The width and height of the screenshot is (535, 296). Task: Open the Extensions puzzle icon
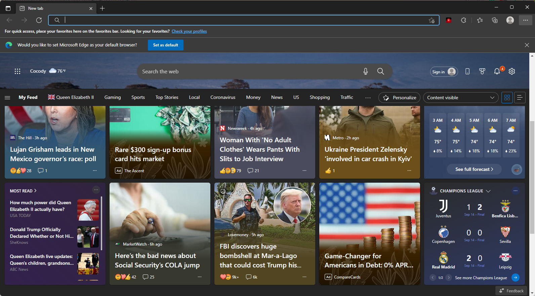[x=464, y=20]
